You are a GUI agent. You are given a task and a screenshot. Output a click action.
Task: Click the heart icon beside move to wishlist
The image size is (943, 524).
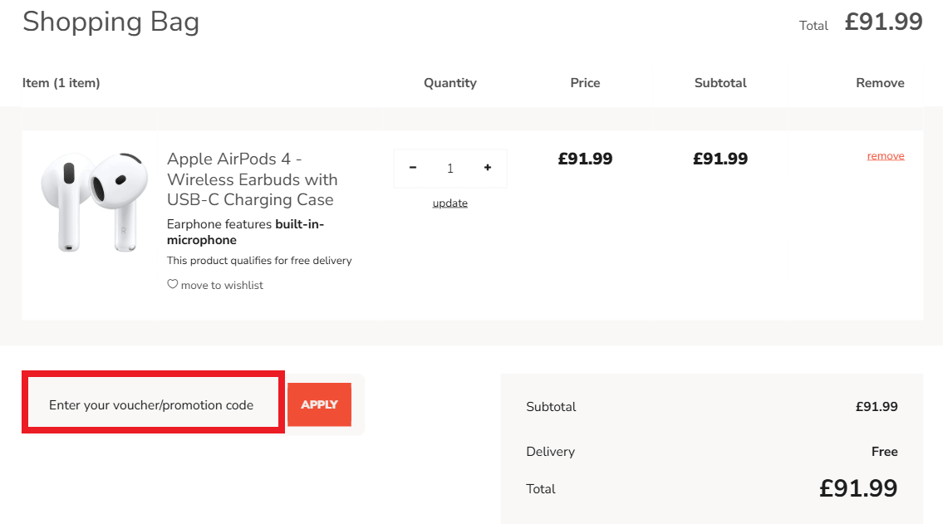tap(173, 284)
